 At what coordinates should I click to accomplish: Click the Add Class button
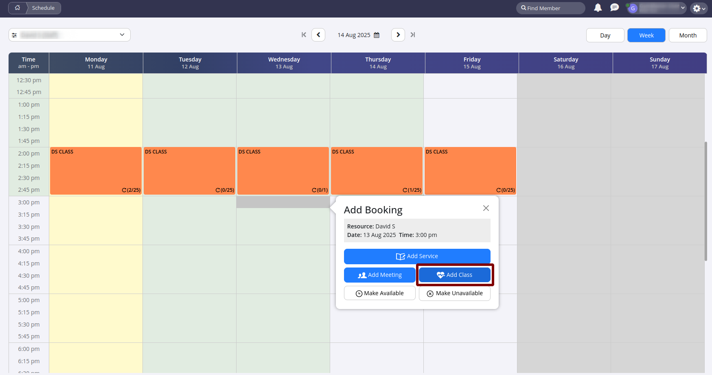click(454, 275)
